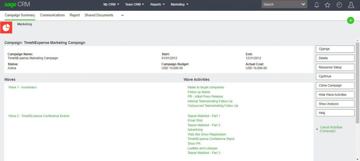360x161 pixels.
Task: Open PR - Initial Press Release activity
Action: coord(205,96)
